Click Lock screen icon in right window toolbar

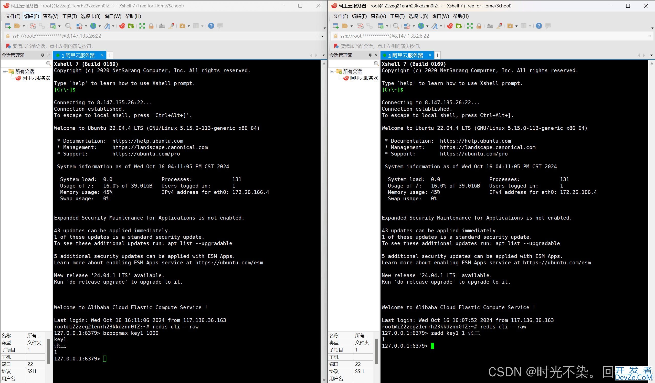tap(479, 26)
